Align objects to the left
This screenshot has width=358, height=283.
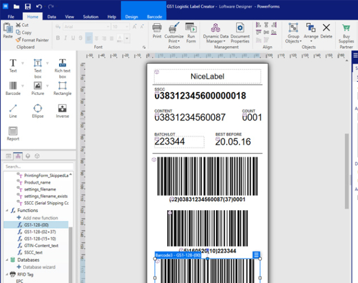point(258,25)
